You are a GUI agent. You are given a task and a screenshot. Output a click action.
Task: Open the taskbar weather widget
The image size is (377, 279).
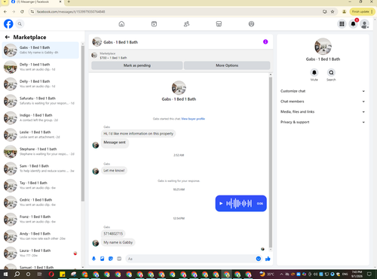[267, 274]
